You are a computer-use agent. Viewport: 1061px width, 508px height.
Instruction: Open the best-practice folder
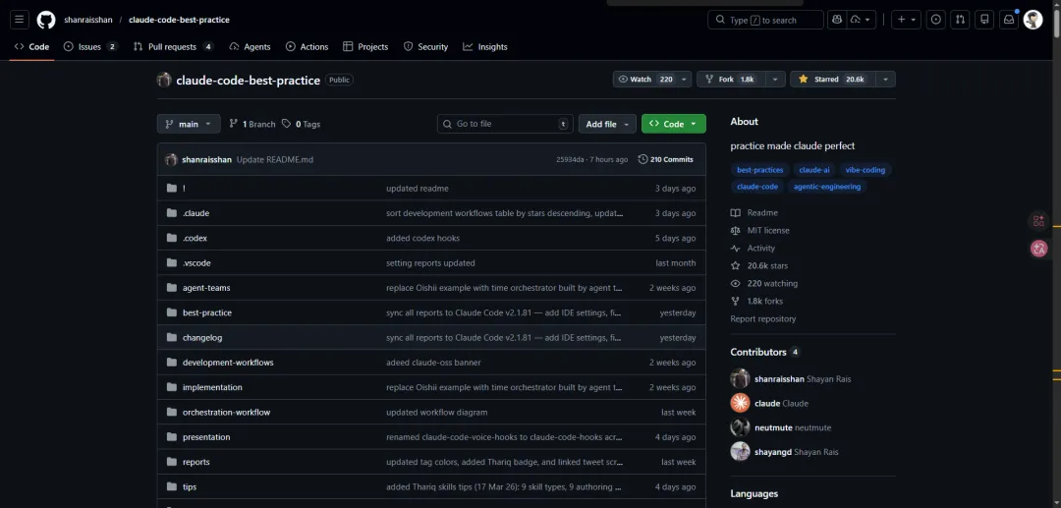(207, 312)
